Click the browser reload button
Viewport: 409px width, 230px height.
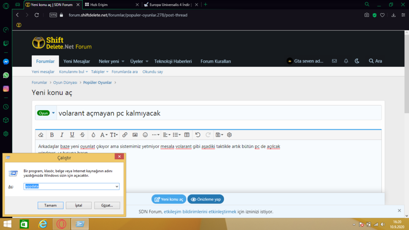point(36,15)
